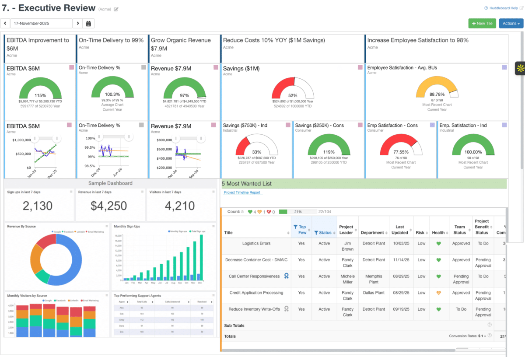Click the Huddleboard Help question mark icon
Screen dimensions: 525x357
pyautogui.click(x=486, y=8)
